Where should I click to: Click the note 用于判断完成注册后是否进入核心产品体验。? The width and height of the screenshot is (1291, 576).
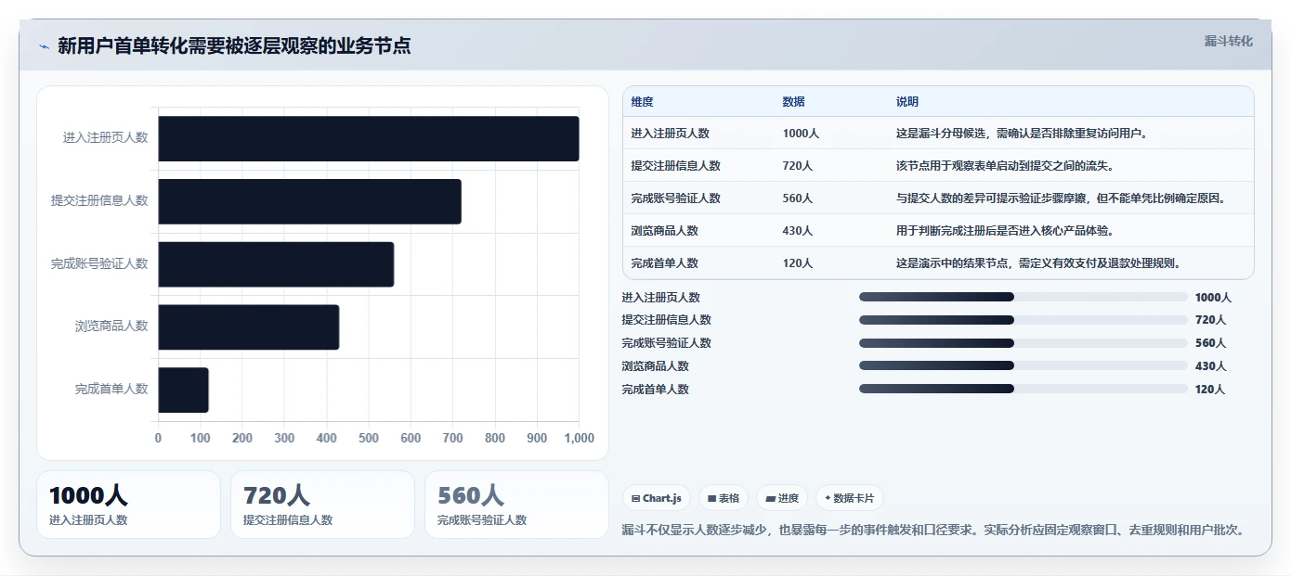[1005, 231]
